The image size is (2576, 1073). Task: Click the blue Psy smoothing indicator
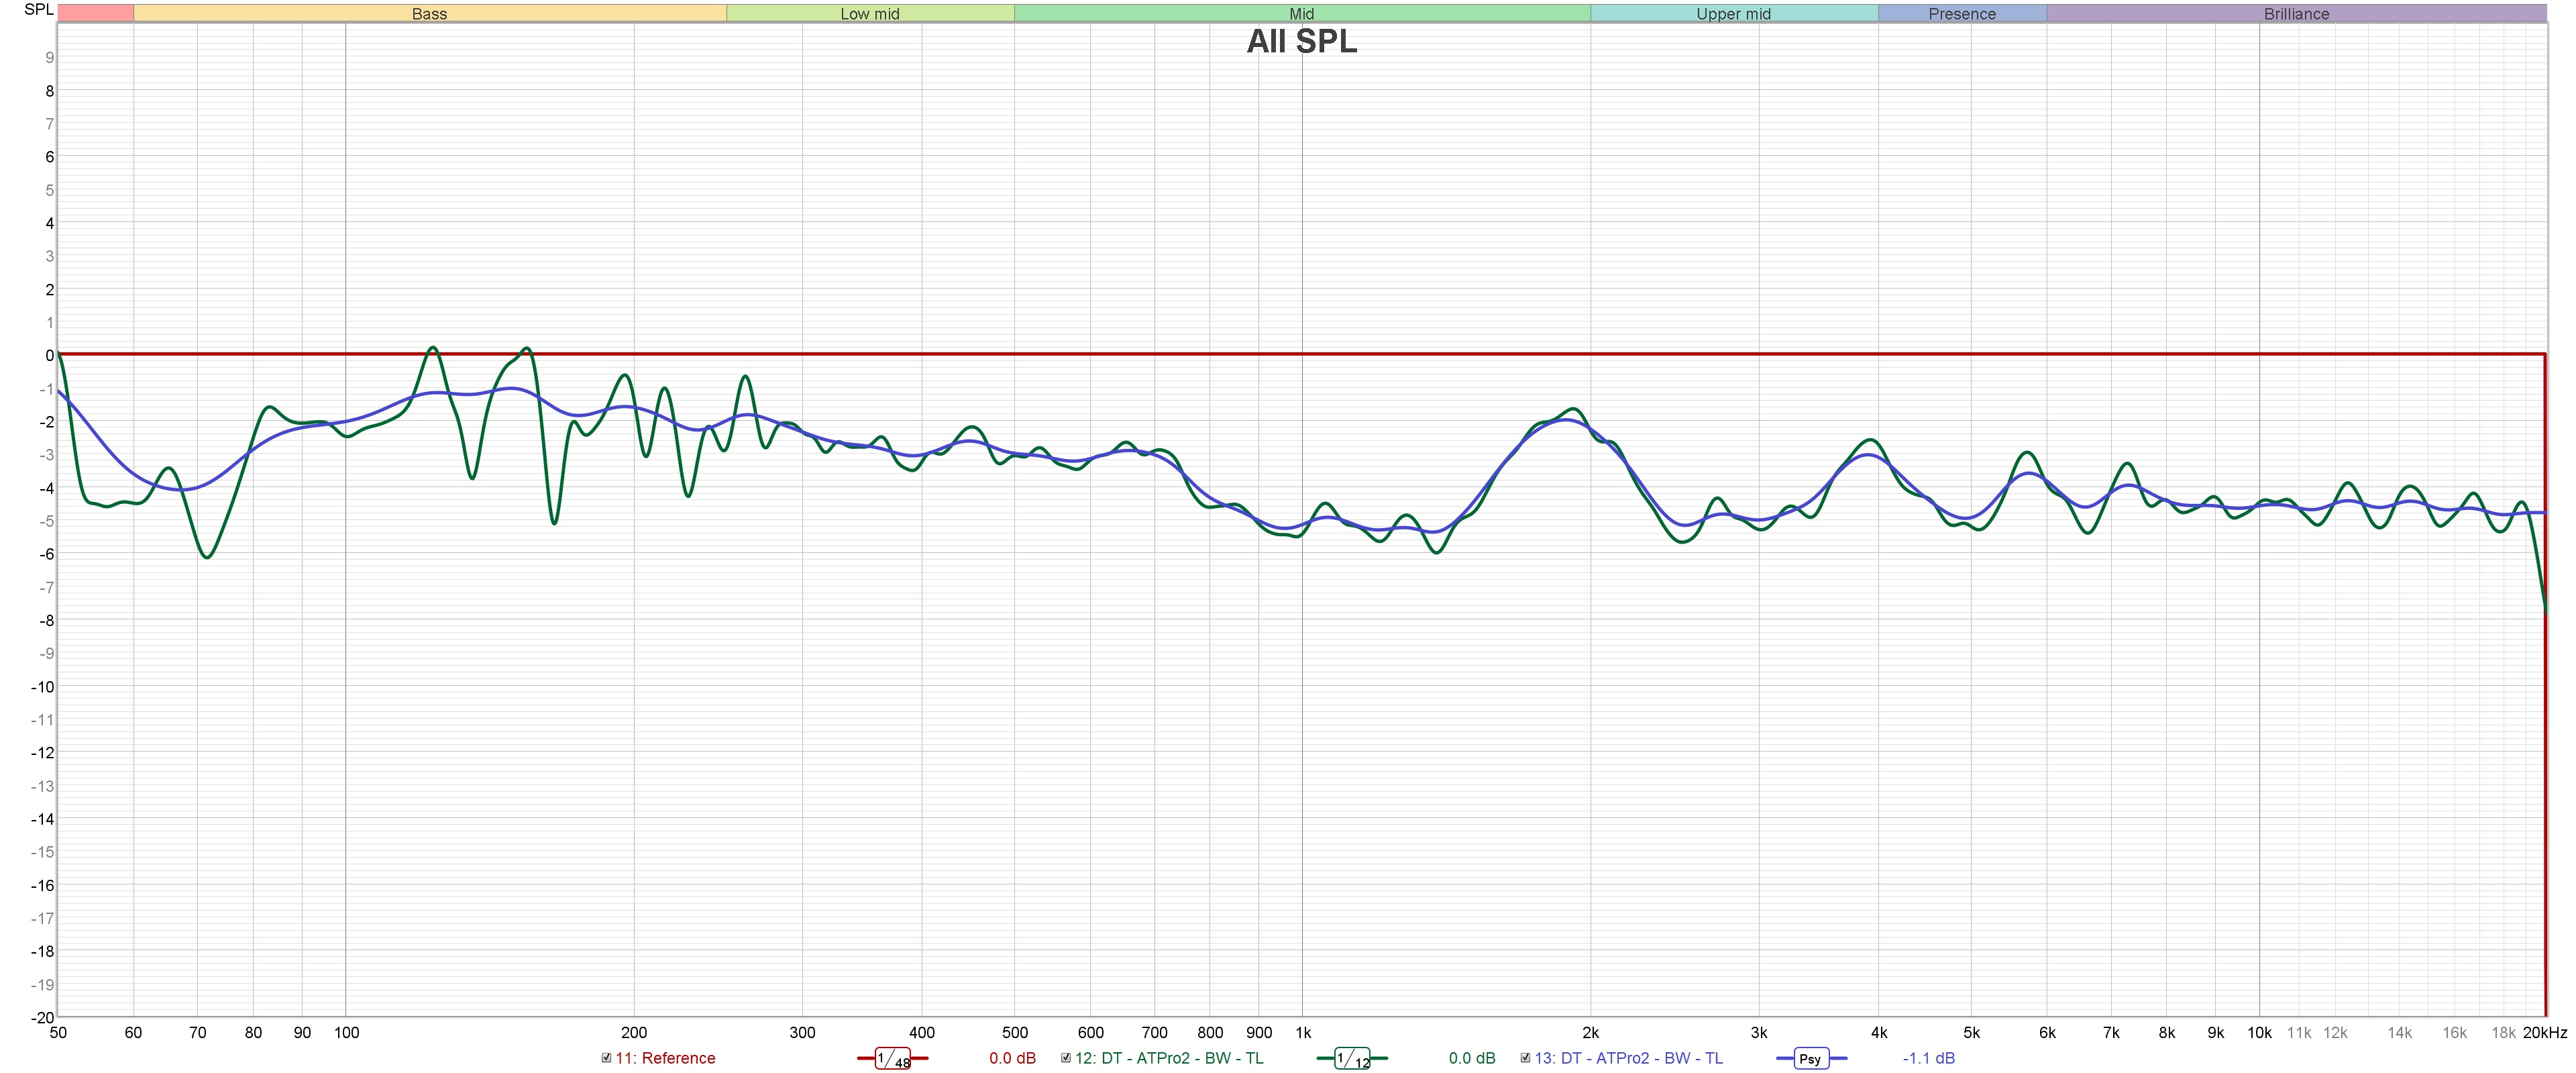tap(1810, 1059)
